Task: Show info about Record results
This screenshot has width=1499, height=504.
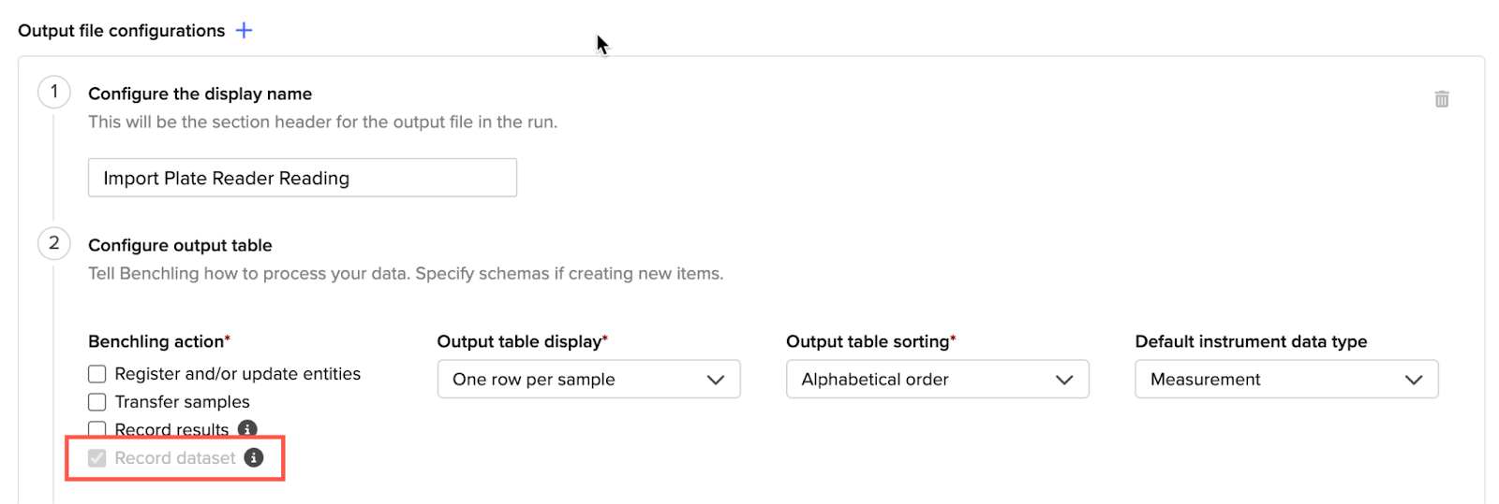Action: pyautogui.click(x=247, y=428)
